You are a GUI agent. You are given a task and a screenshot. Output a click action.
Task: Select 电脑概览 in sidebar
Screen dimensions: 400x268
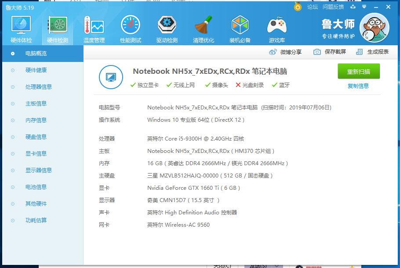(43, 54)
